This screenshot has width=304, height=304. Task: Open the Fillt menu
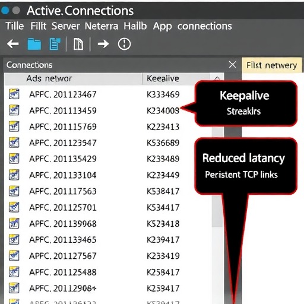(38, 26)
